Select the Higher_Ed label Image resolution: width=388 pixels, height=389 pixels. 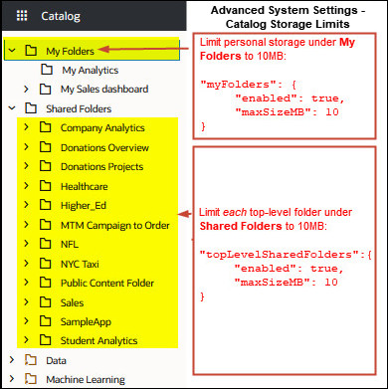point(84,206)
